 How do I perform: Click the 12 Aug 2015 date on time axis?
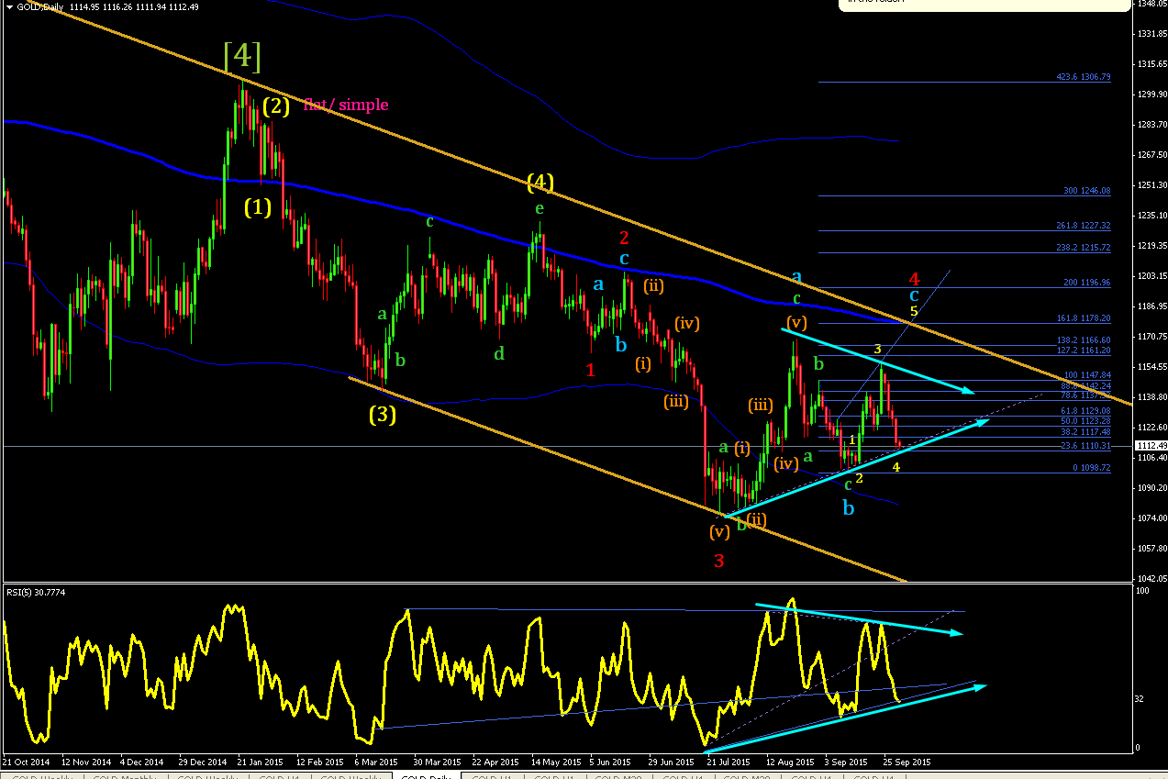(789, 762)
